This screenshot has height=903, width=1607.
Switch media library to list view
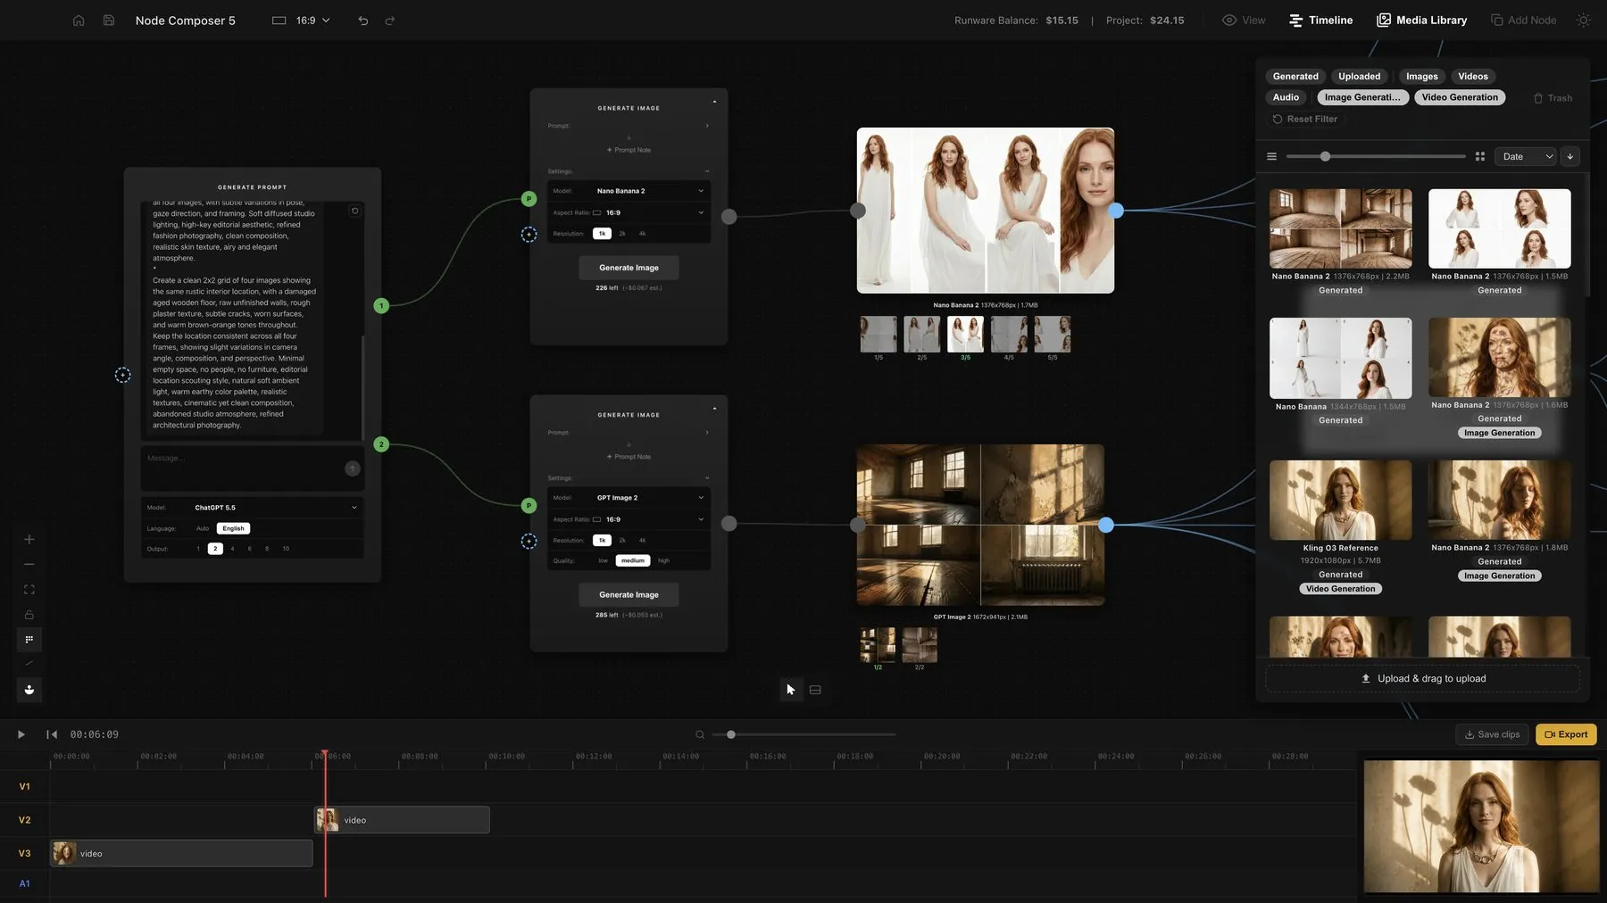[1271, 156]
